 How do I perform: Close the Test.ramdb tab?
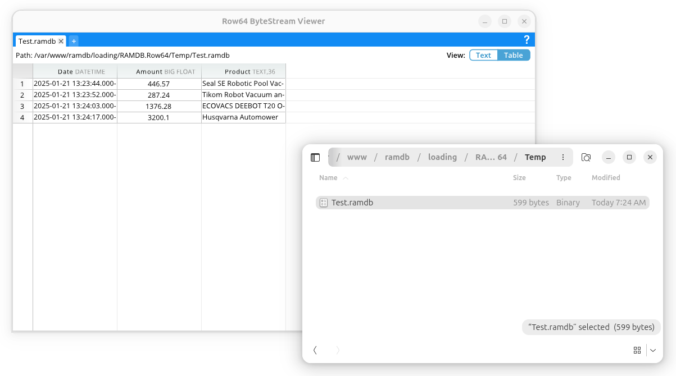tap(61, 41)
